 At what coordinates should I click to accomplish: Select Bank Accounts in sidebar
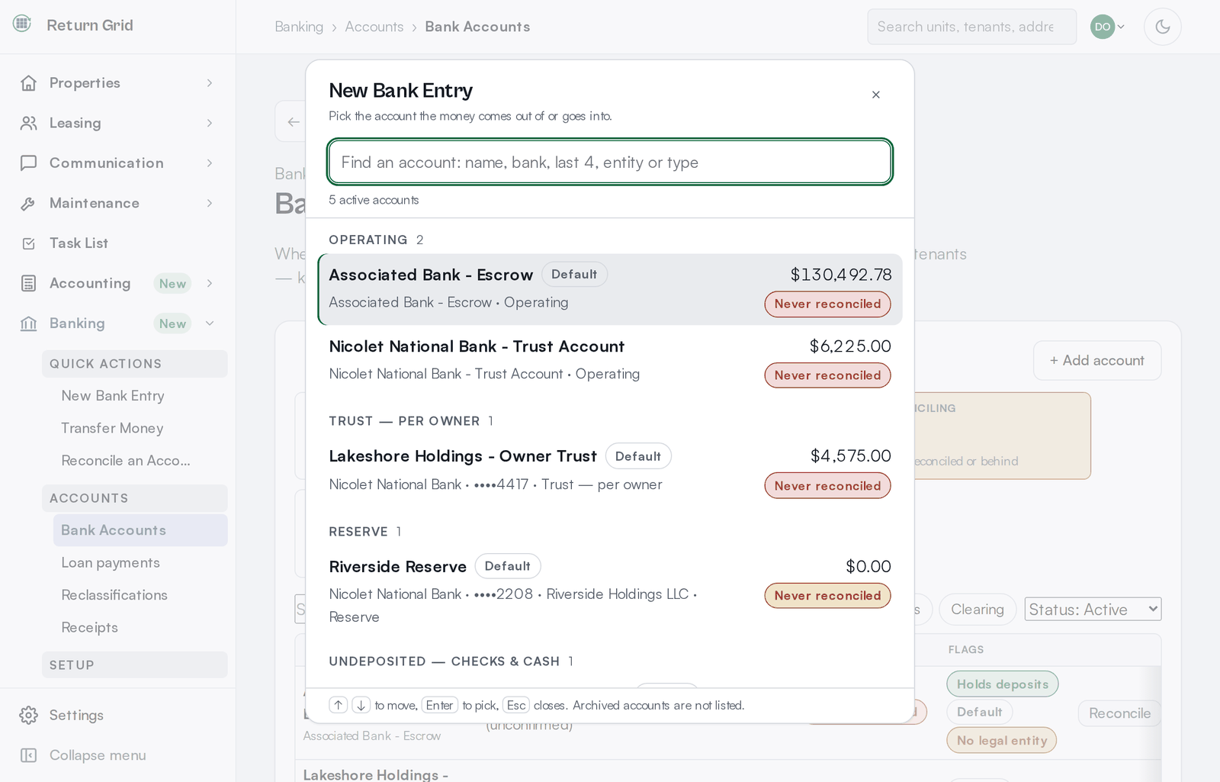(140, 530)
